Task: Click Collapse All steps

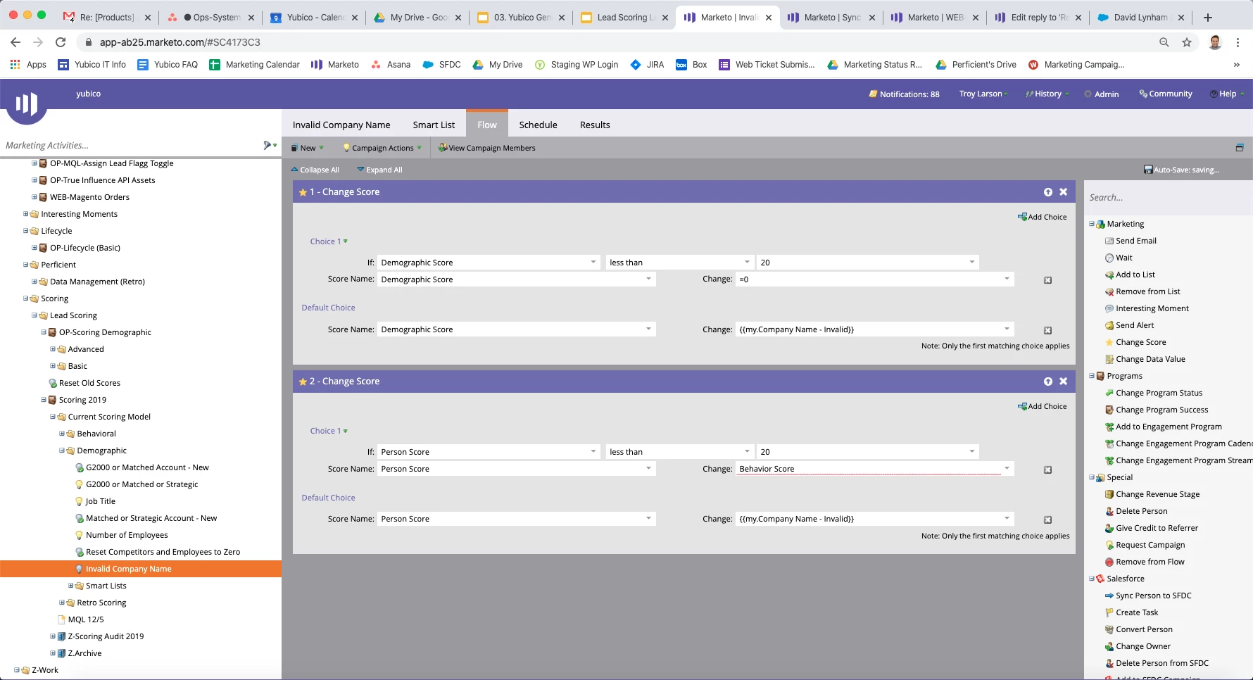Action: tap(315, 170)
